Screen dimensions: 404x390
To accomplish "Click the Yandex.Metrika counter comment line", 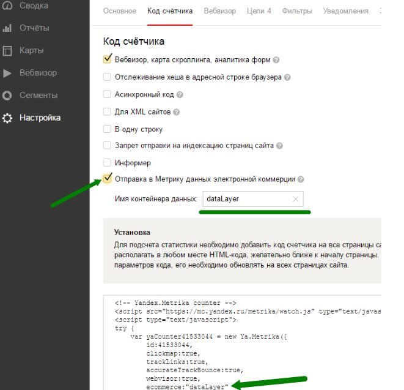I will [175, 303].
